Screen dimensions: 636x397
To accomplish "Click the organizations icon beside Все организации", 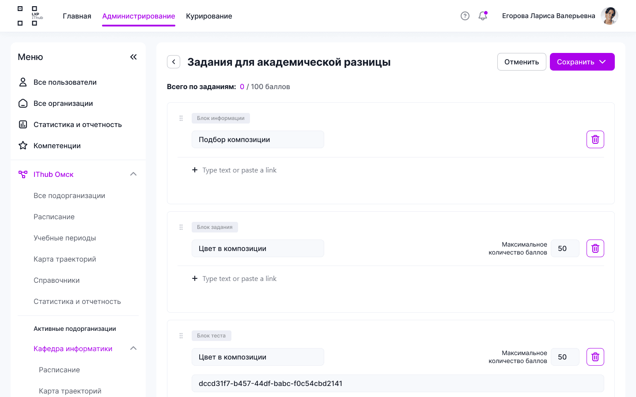I will (x=23, y=103).
